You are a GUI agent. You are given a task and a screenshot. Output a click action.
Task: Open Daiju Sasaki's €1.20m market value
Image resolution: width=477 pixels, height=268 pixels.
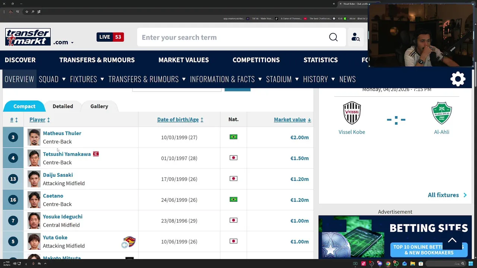[x=300, y=179]
